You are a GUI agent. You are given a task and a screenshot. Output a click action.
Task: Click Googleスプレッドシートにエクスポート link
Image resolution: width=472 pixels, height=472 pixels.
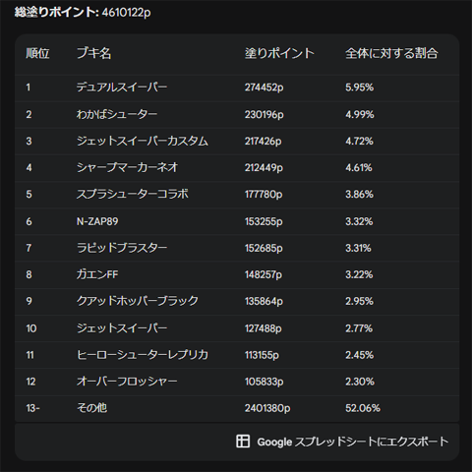[x=342, y=442]
